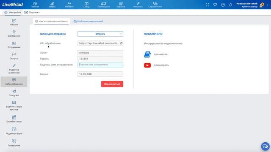Viewport: 271px width, 152px height.
Task: Click the user avatar picture
Action: coord(262,5)
